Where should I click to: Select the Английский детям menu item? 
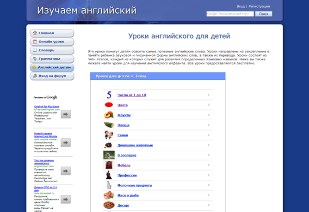[x=52, y=67]
